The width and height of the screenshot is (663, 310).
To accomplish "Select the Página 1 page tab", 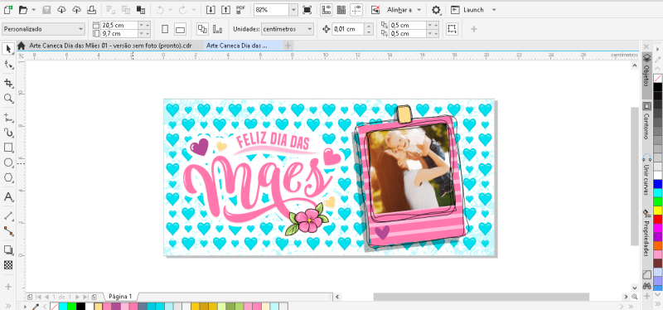I will pyautogui.click(x=120, y=297).
